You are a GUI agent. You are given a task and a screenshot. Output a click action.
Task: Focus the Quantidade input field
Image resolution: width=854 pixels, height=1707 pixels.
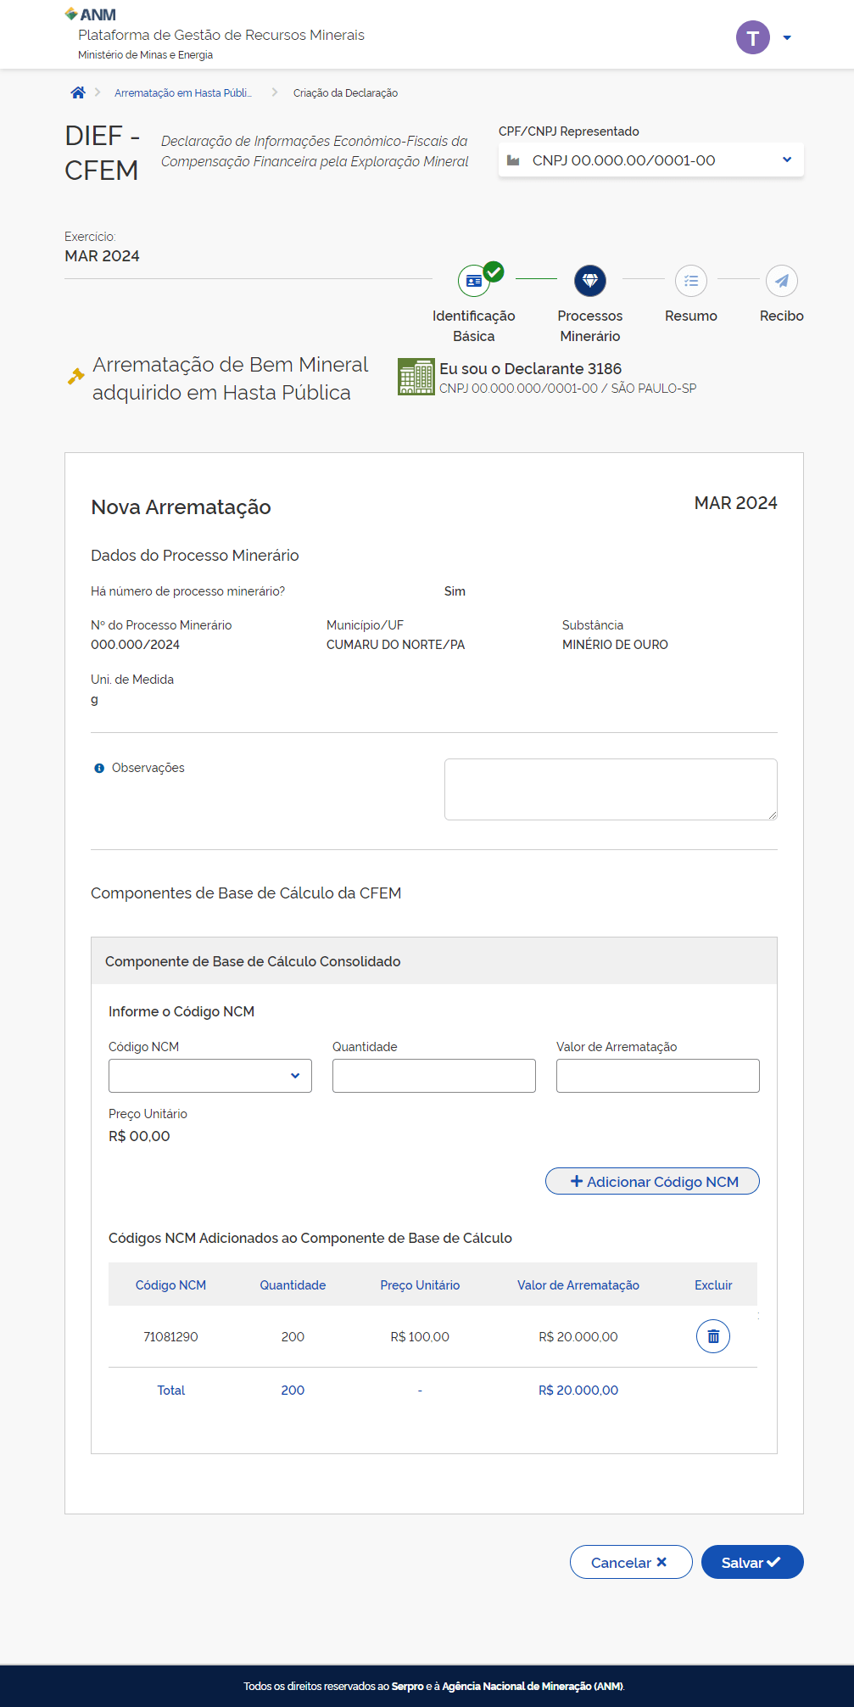click(x=433, y=1076)
